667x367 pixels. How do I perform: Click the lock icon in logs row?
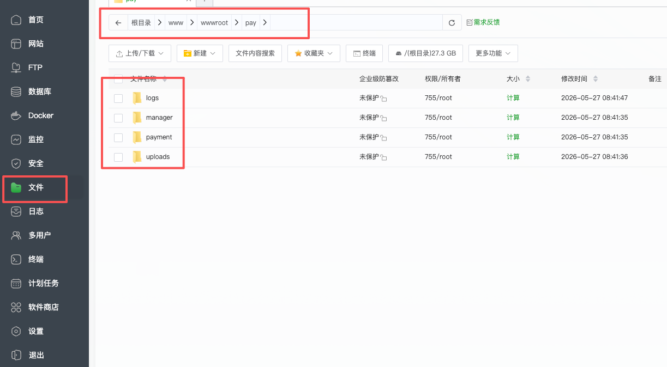point(383,99)
